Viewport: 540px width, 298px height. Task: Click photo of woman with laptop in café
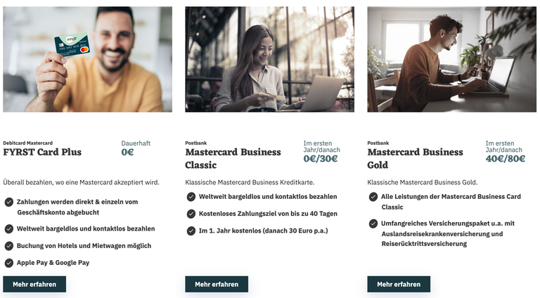tap(269, 60)
